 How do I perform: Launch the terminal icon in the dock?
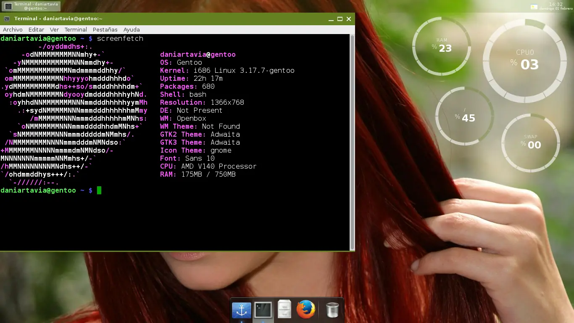pyautogui.click(x=263, y=310)
